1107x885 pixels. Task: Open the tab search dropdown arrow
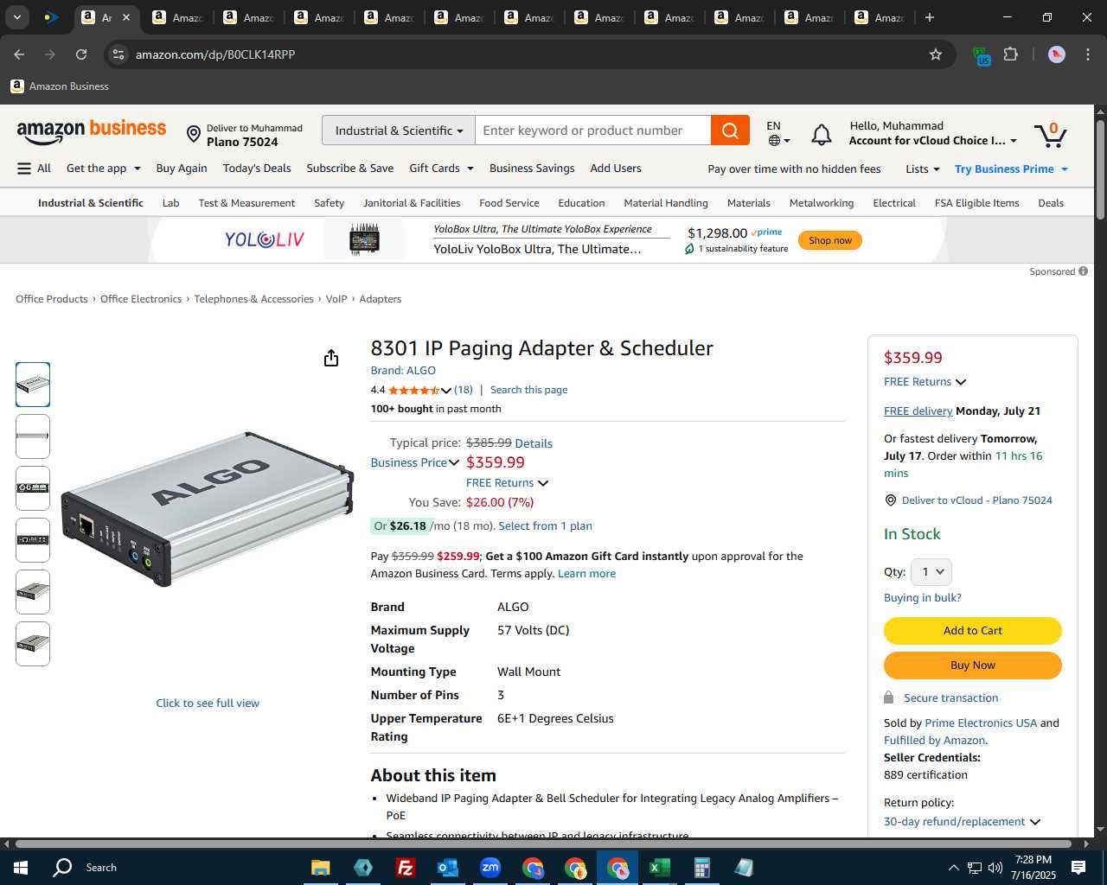coord(16,17)
